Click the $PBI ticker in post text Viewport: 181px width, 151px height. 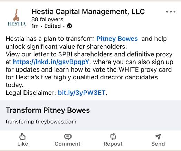tap(65, 54)
